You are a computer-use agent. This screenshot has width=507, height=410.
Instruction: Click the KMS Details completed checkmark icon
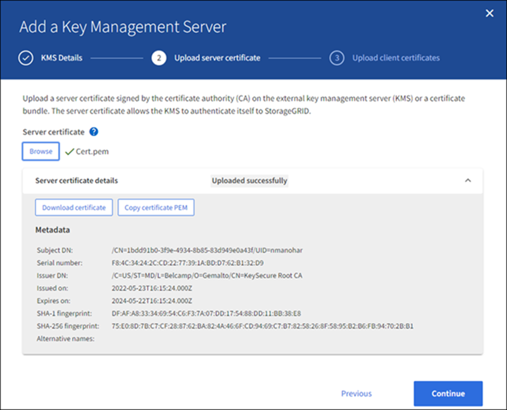[26, 58]
